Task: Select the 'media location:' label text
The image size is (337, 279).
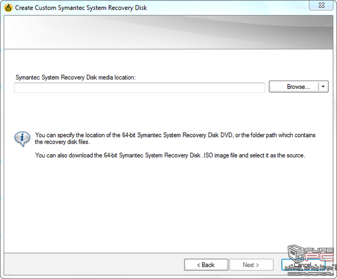Action: (117, 77)
